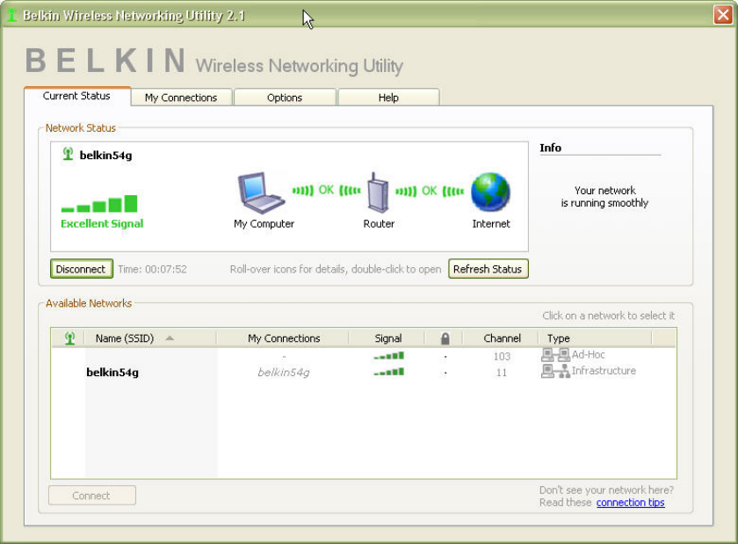Click the Excellent Signal text

point(102,224)
